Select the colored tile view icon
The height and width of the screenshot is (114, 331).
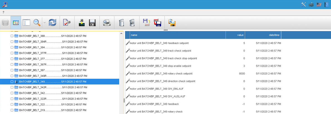[16, 22]
